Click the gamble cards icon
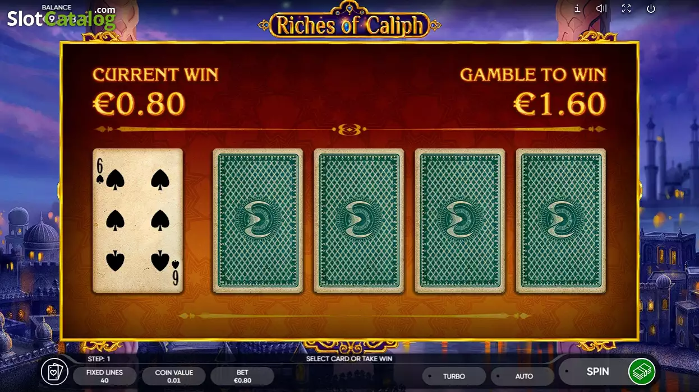The width and height of the screenshot is (699, 392). (54, 371)
